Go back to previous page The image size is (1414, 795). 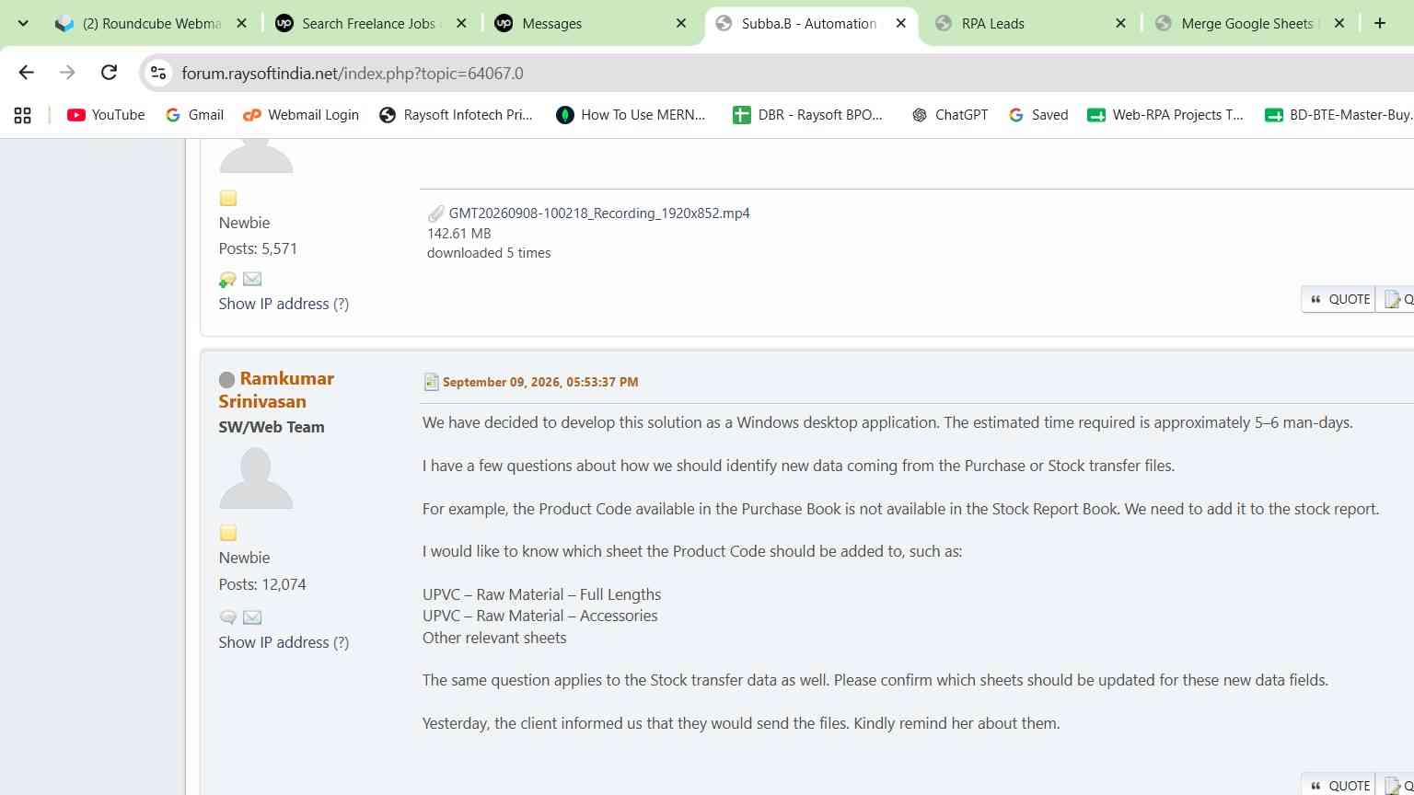[x=26, y=73]
